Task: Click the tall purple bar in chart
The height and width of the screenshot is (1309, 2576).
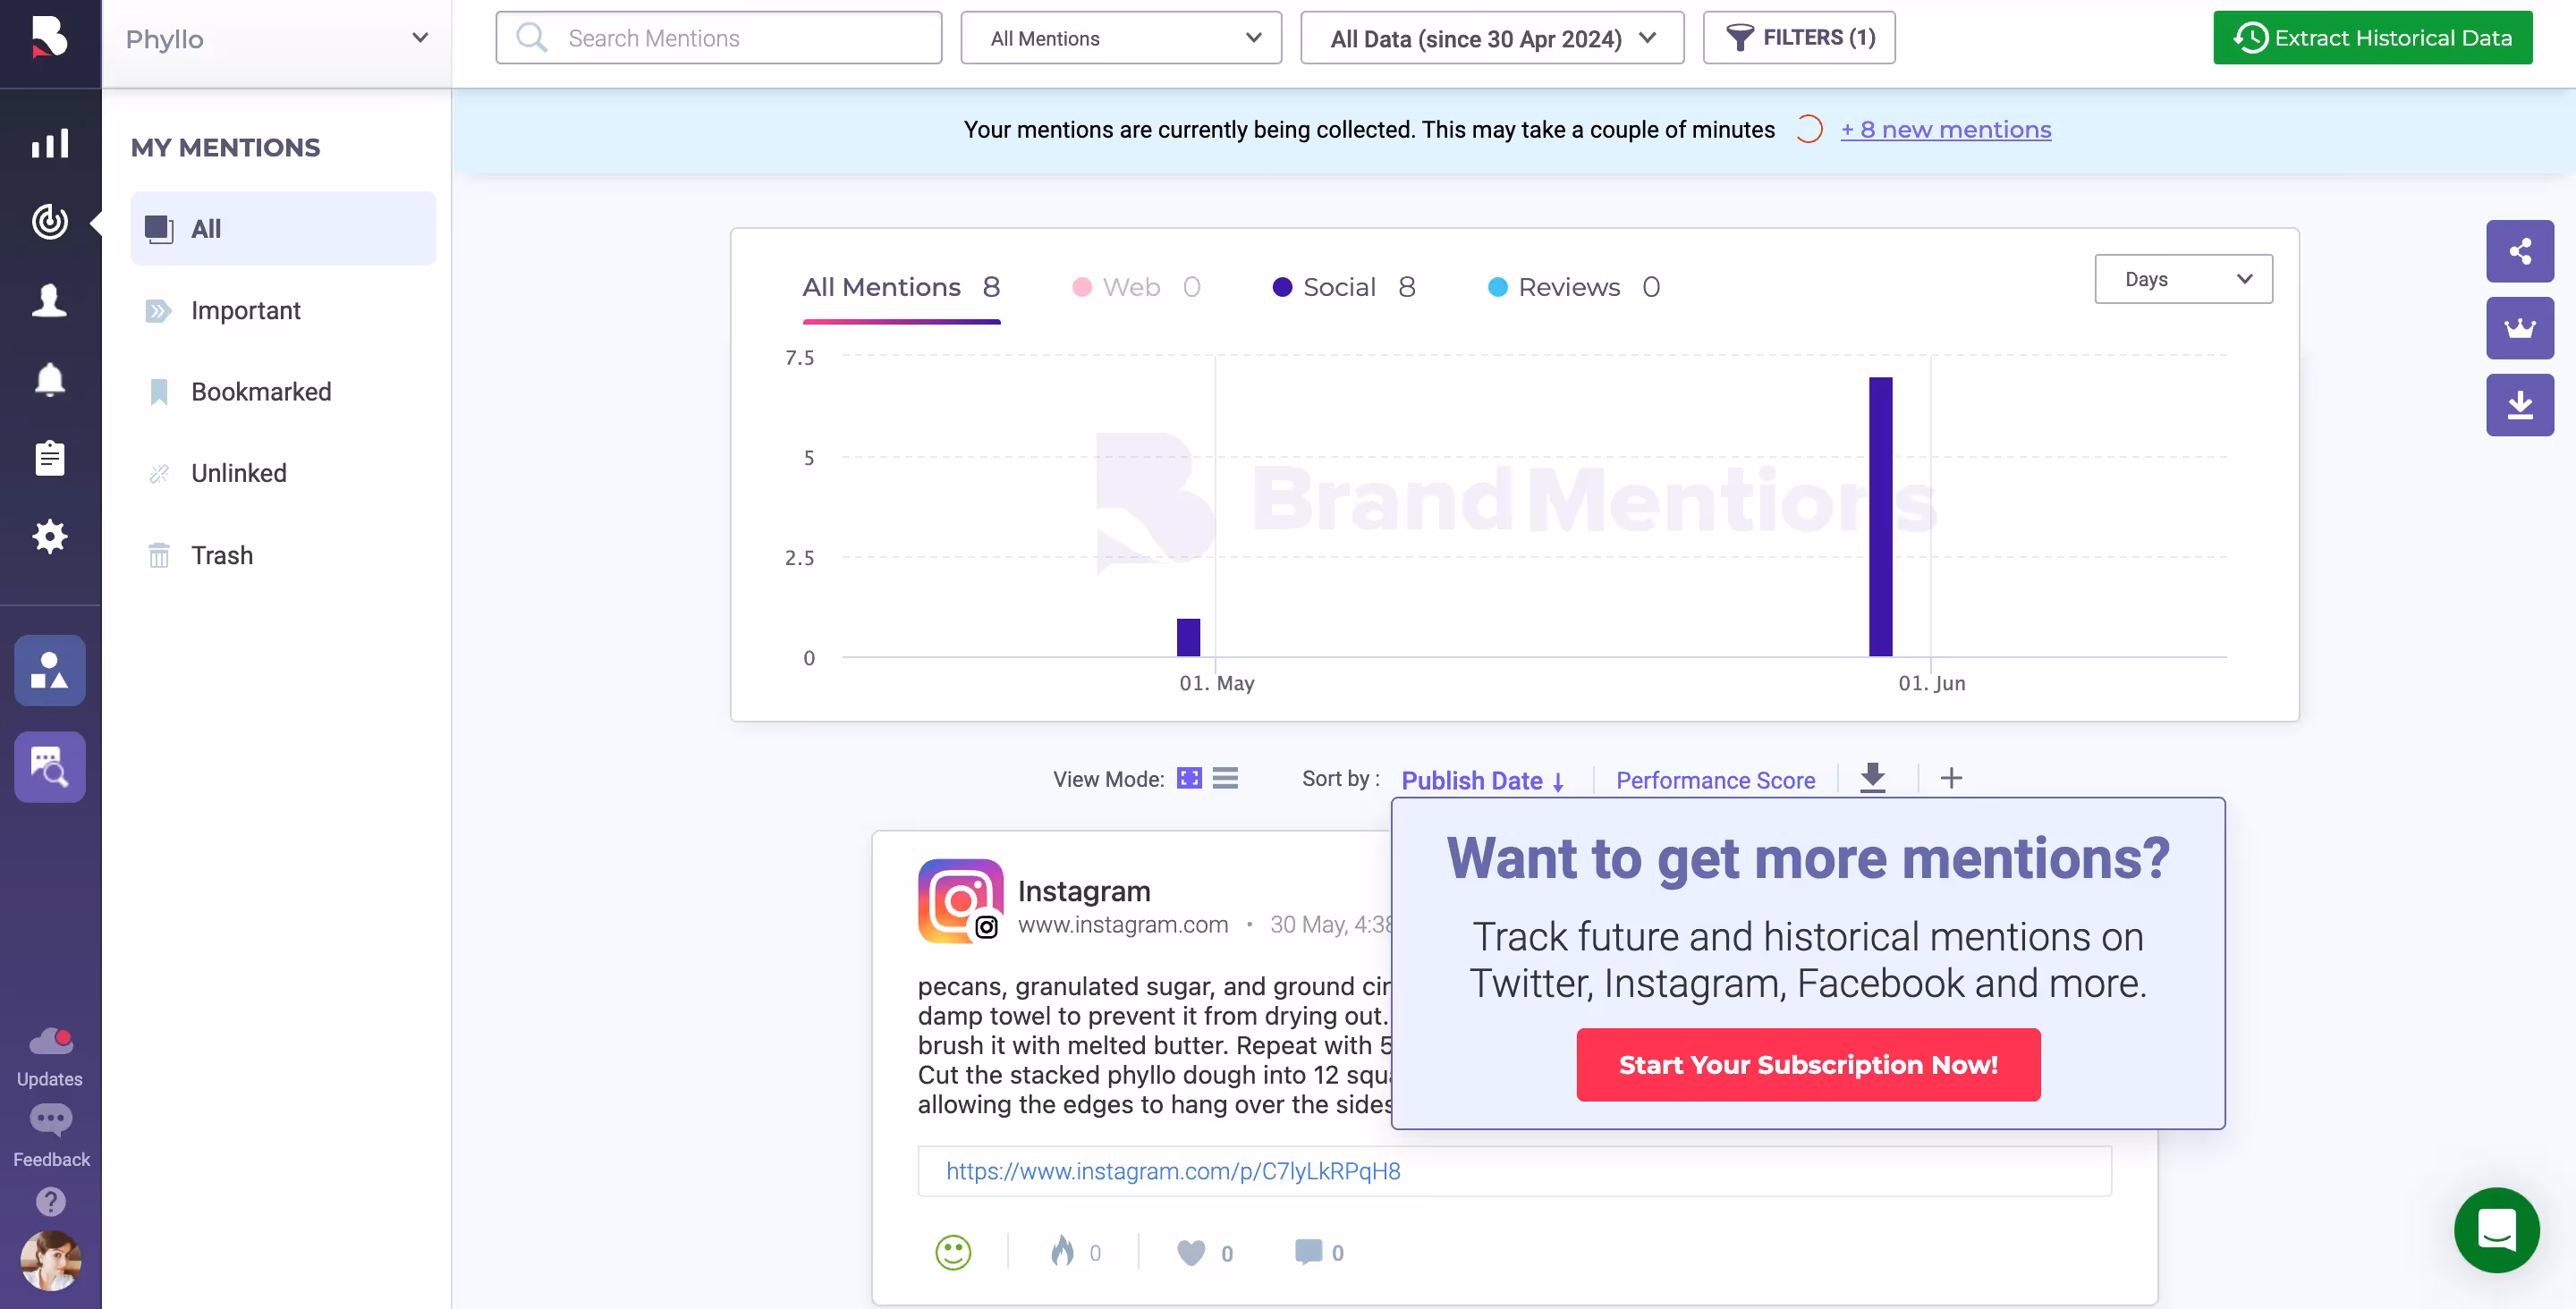Action: pos(1880,516)
